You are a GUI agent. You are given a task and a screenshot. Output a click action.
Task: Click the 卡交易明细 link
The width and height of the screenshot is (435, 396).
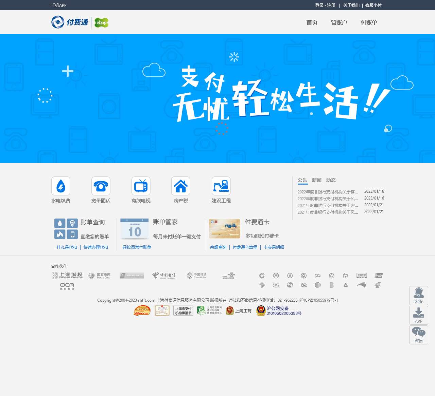click(x=274, y=247)
